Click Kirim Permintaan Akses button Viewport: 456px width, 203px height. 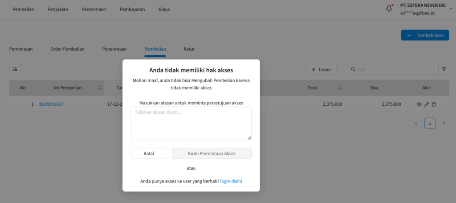pos(212,153)
